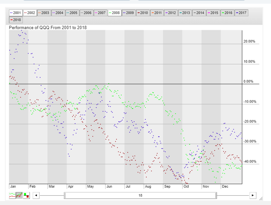Click the chart resize grip in corner
271x205 pixels.
(x=261, y=199)
